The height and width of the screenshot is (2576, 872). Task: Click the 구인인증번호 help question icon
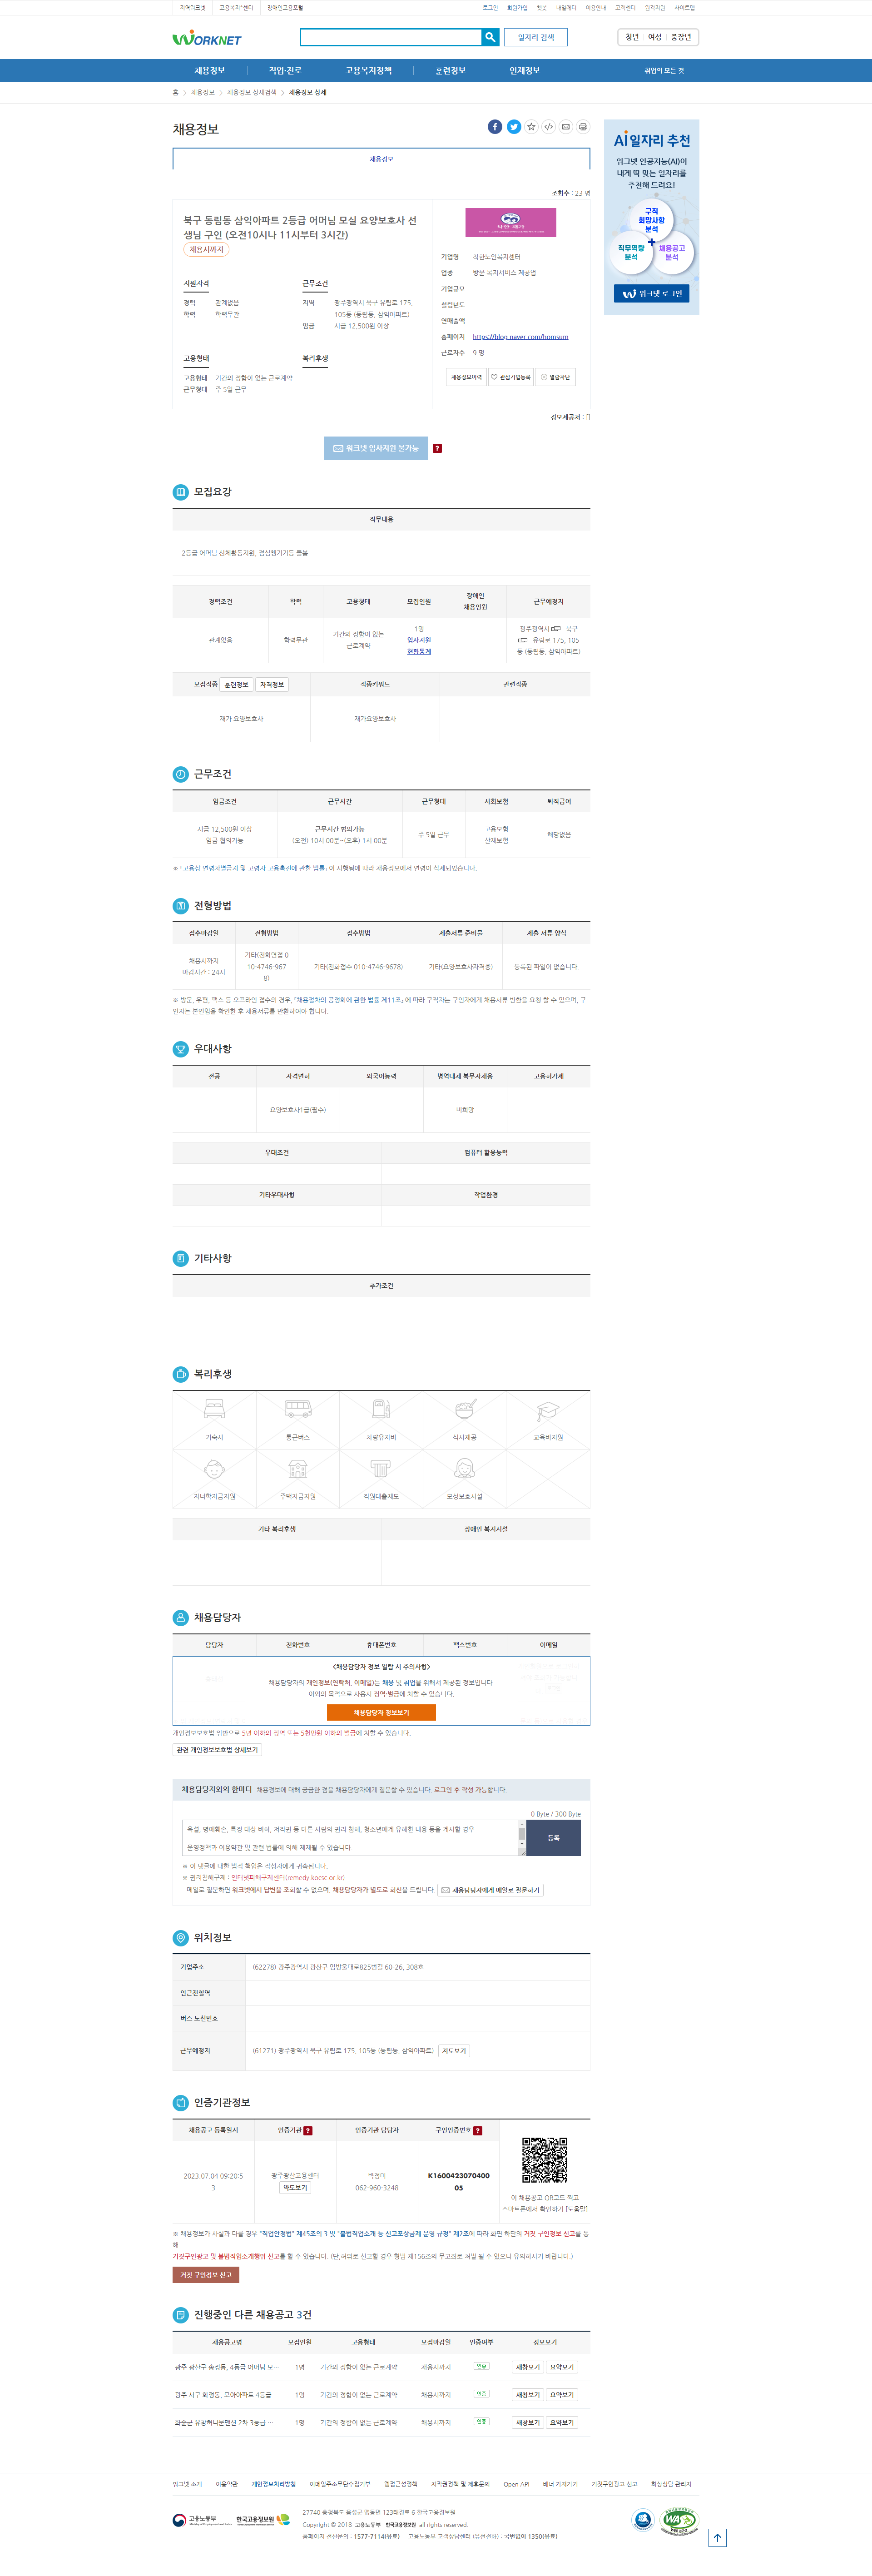(478, 2130)
